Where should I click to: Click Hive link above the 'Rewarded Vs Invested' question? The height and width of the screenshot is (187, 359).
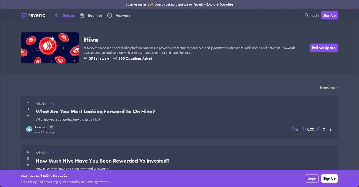(x=51, y=153)
